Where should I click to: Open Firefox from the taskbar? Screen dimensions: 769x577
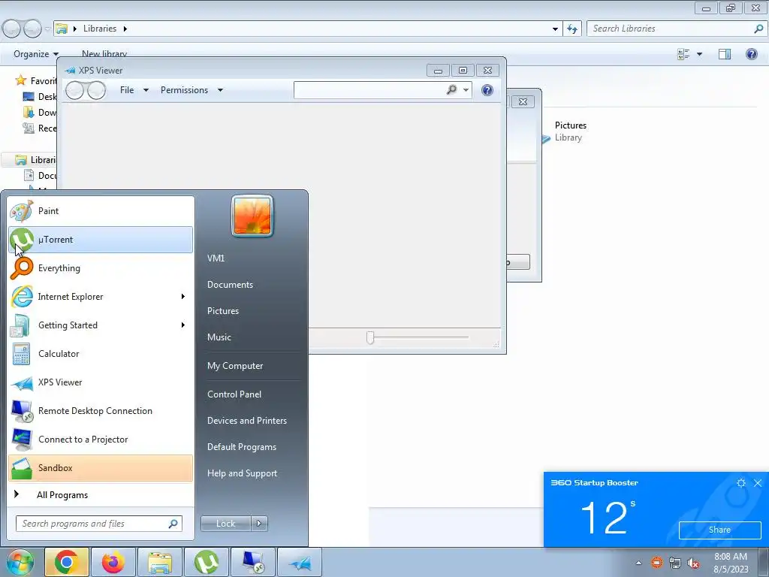tap(113, 562)
